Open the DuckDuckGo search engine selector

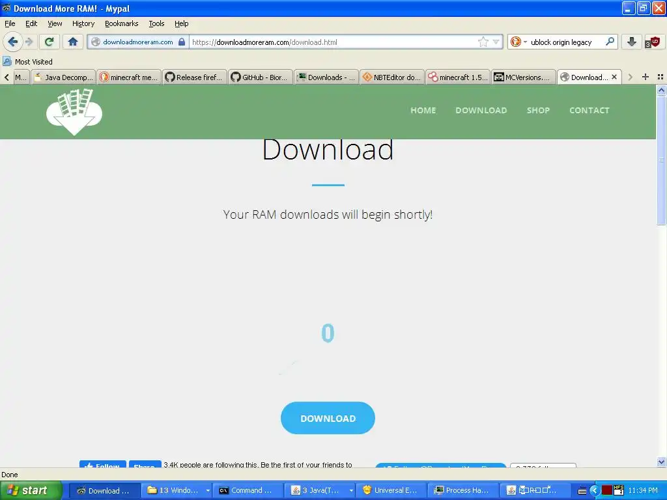point(518,42)
